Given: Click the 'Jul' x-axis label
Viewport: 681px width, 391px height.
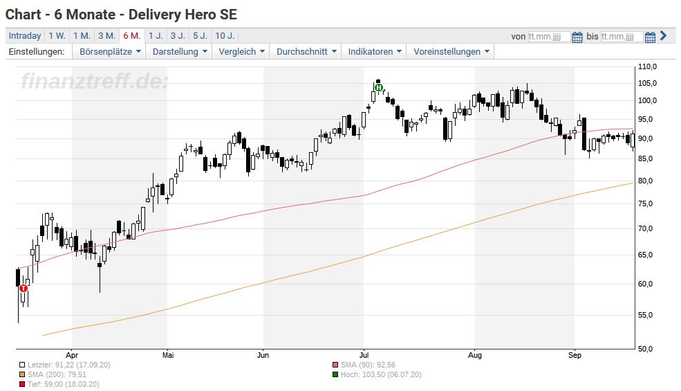Looking at the screenshot, I should pos(364,355).
